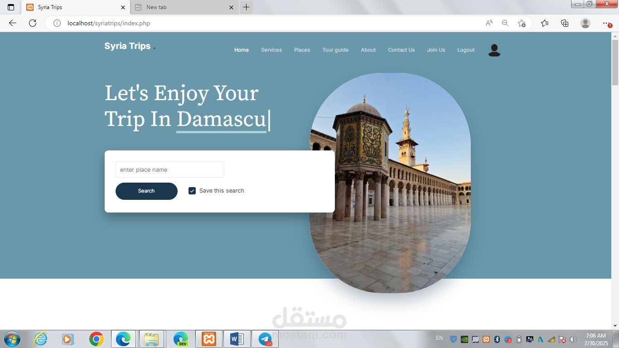619x348 pixels.
Task: View site information icon in address bar
Action: coord(57,23)
